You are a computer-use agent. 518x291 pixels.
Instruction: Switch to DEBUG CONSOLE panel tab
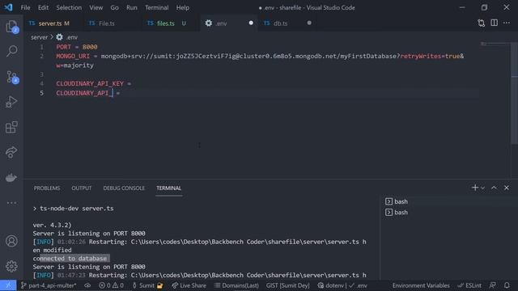124,188
